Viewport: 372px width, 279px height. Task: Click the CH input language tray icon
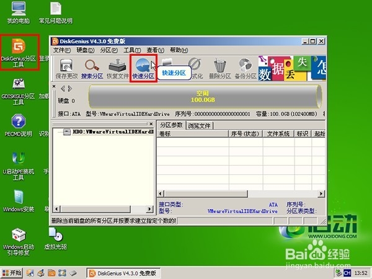point(347,273)
